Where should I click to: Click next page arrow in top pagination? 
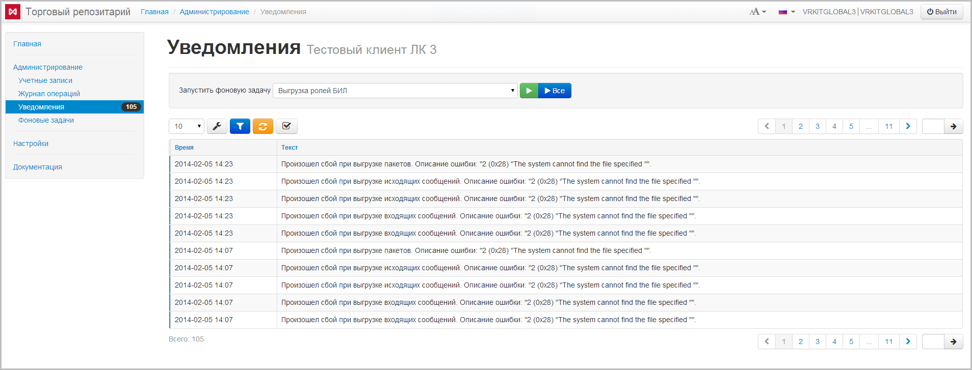click(x=908, y=126)
